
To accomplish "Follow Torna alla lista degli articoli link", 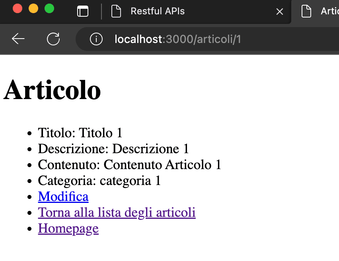I will tap(117, 212).
